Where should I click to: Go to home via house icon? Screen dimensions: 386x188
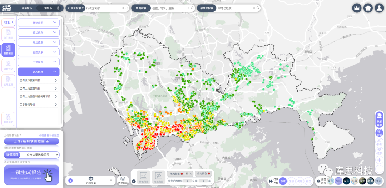[368, 8]
